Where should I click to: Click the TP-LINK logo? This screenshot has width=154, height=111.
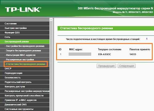(x=23, y=10)
